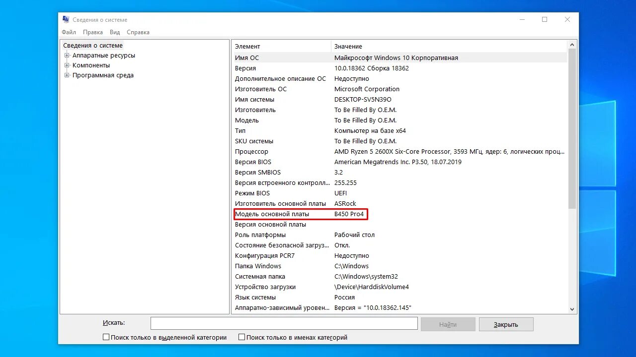Select Модель основной платы row

tap(399, 214)
